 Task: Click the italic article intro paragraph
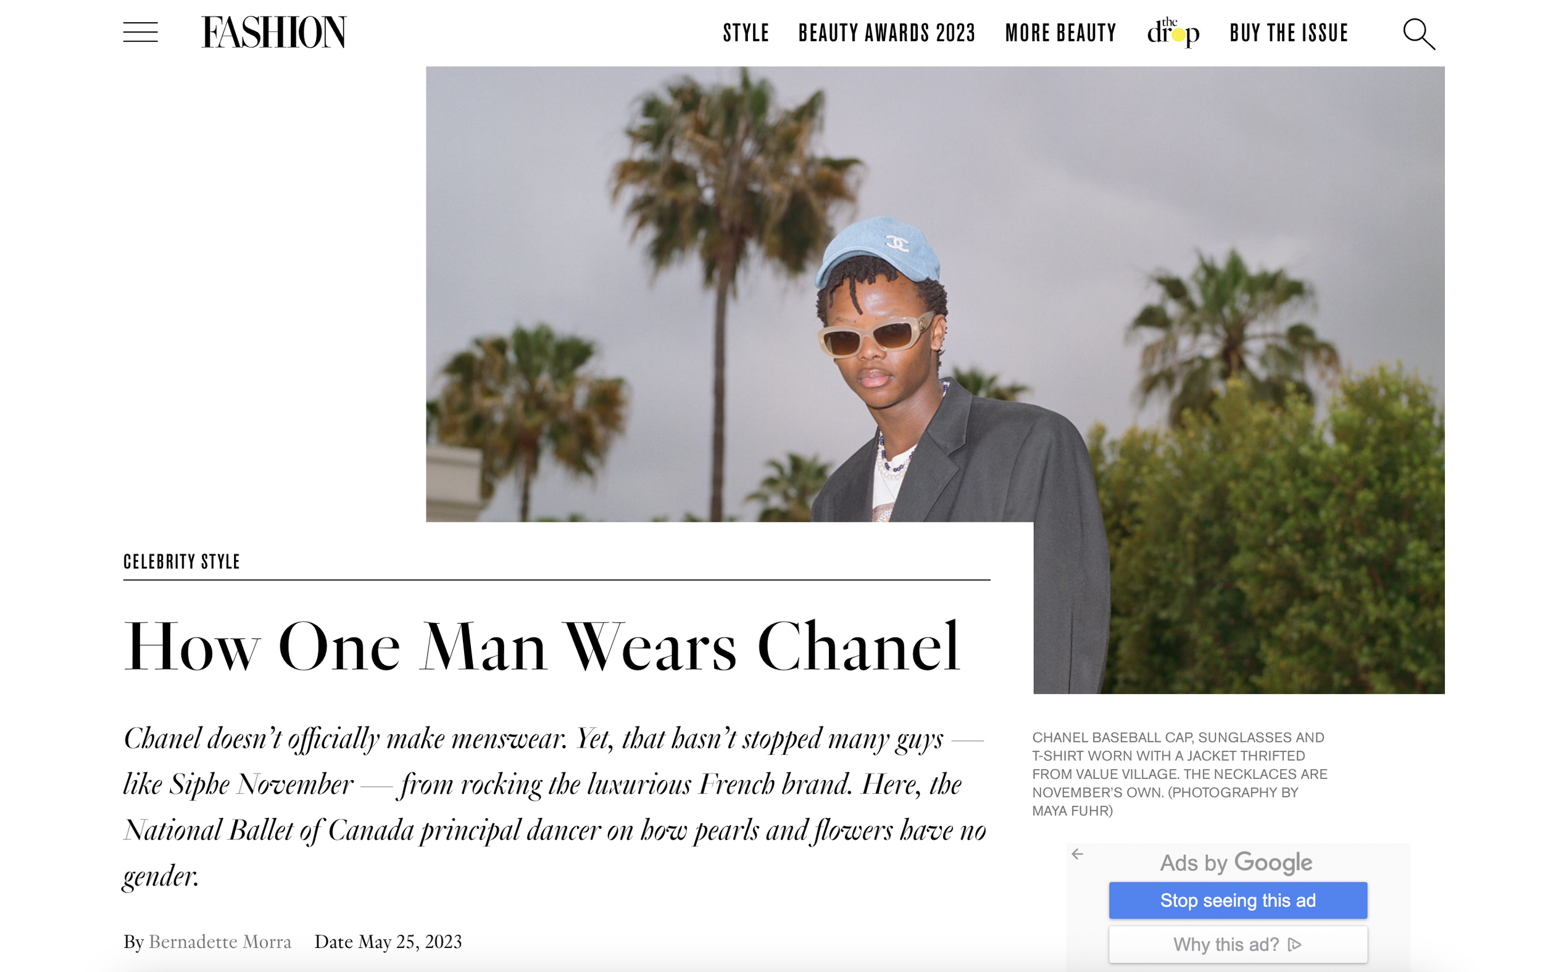[x=555, y=807]
